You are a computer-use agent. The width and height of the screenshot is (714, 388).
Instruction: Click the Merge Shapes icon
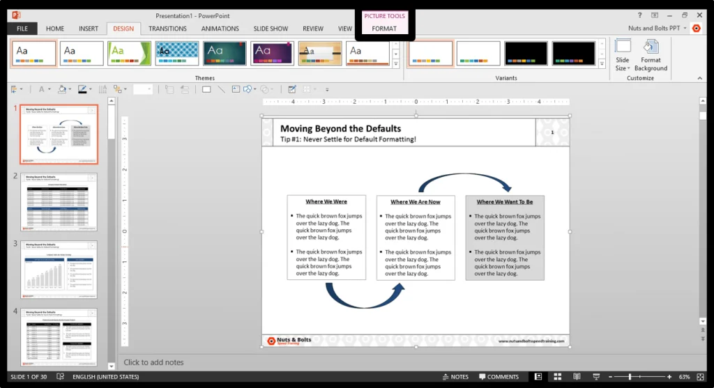click(264, 89)
